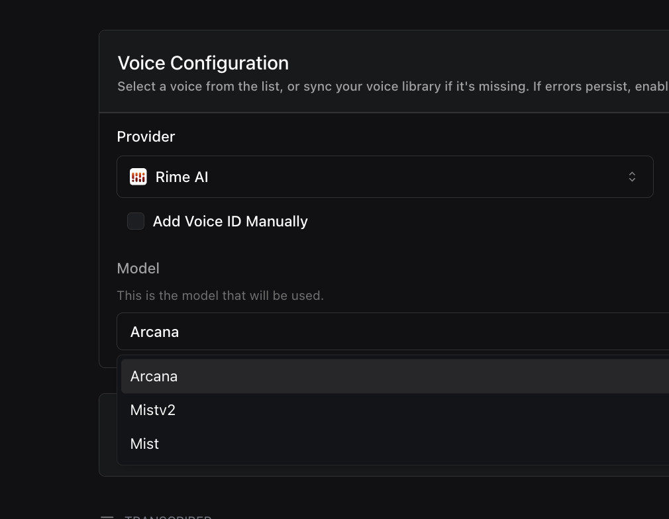
Task: Expand the Transcriber section header
Action: 168,517
